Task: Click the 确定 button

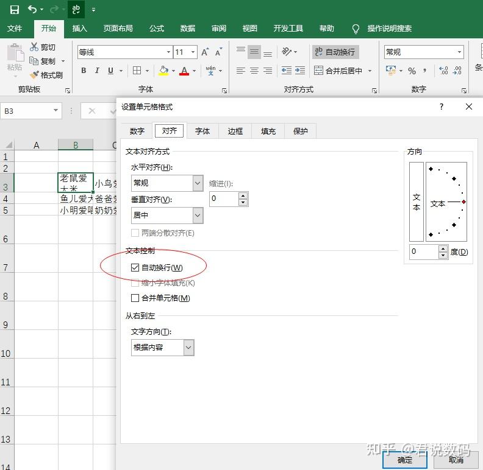Action: coord(405,460)
